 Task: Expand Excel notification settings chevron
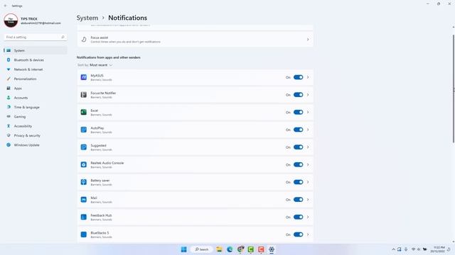click(x=308, y=112)
